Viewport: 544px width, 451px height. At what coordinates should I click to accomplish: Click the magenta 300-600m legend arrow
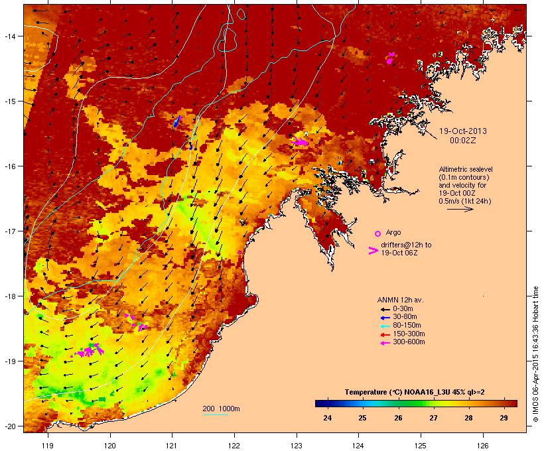click(385, 343)
